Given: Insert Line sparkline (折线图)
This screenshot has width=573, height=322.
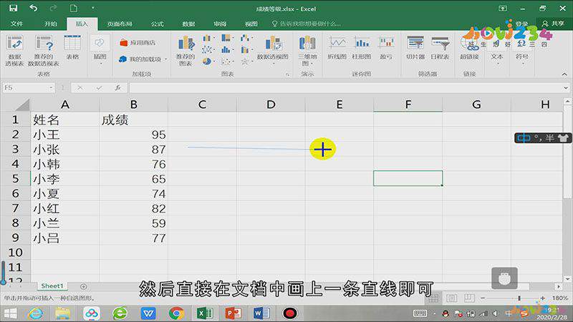Looking at the screenshot, I should tap(337, 47).
